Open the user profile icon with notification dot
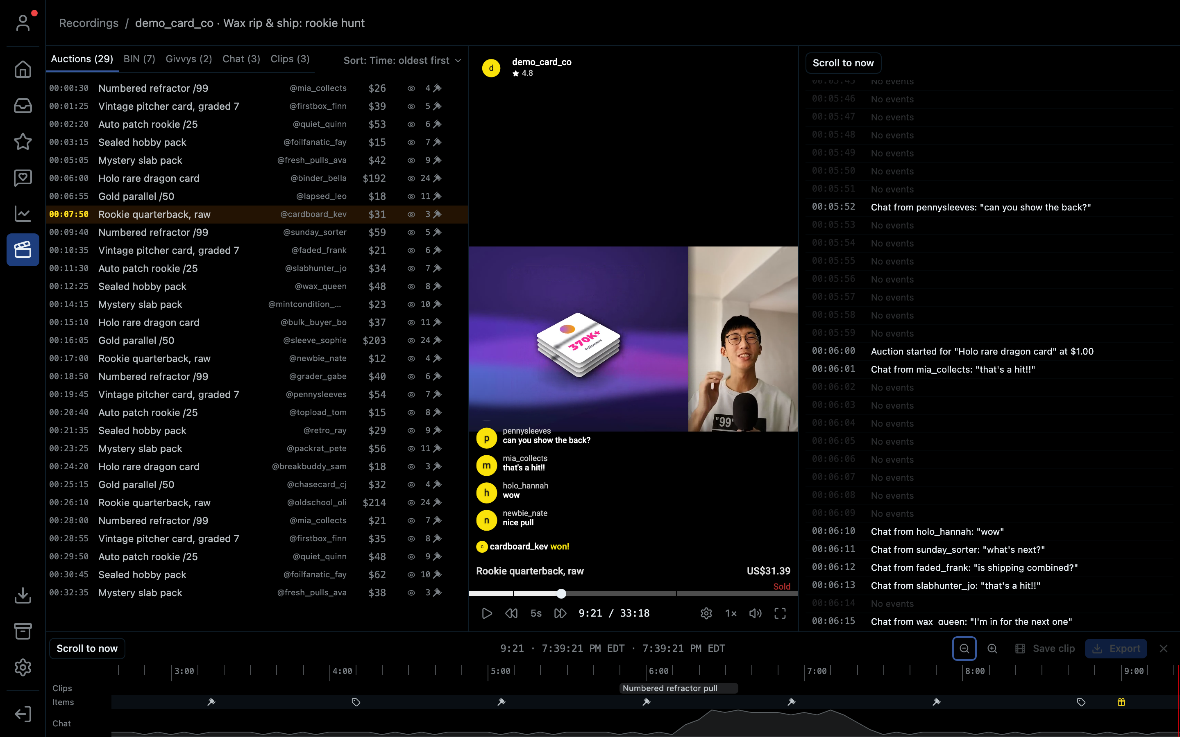The height and width of the screenshot is (737, 1180). click(x=23, y=23)
